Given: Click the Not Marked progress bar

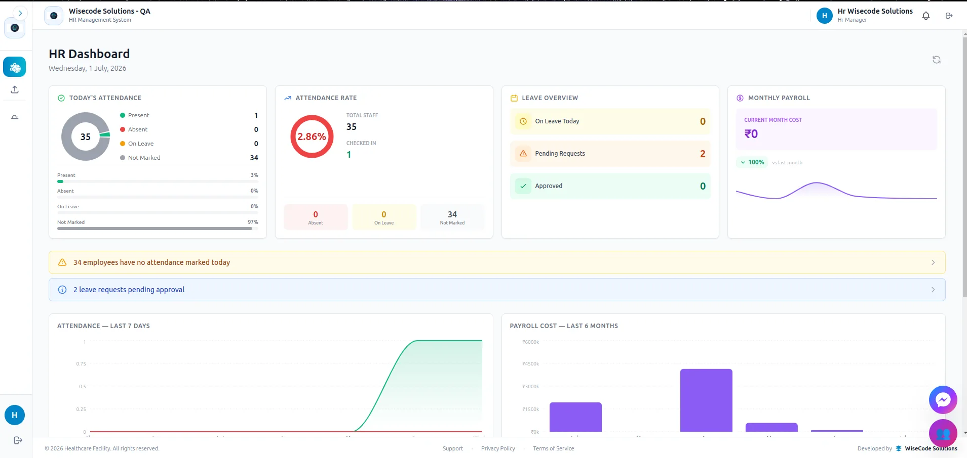Looking at the screenshot, I should coord(158,228).
